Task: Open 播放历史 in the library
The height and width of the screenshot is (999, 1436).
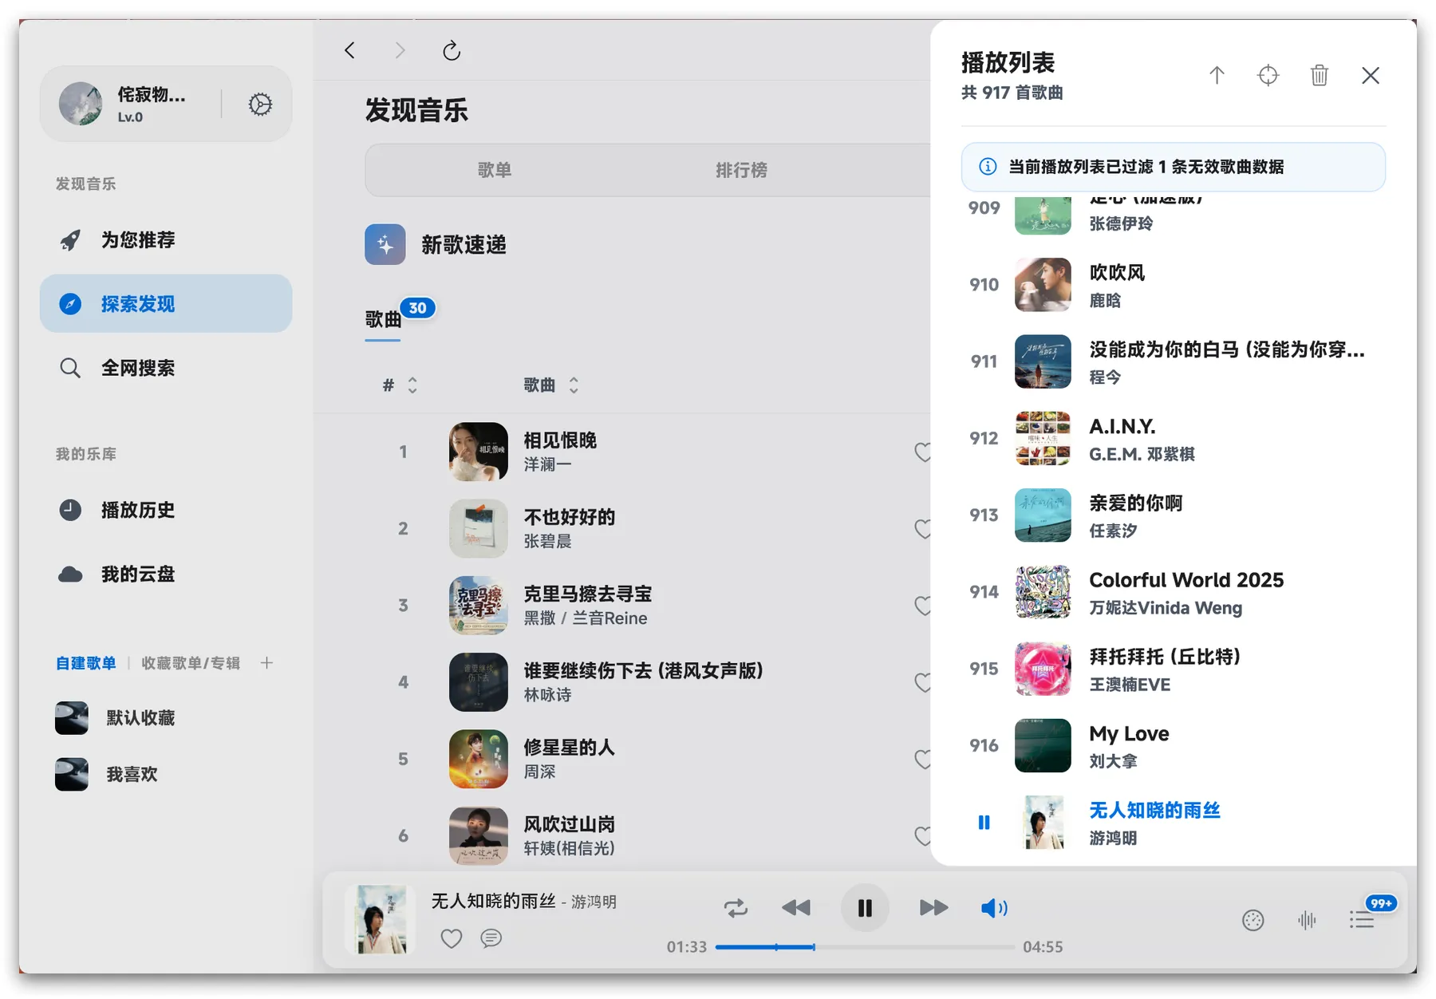Action: pos(137,510)
